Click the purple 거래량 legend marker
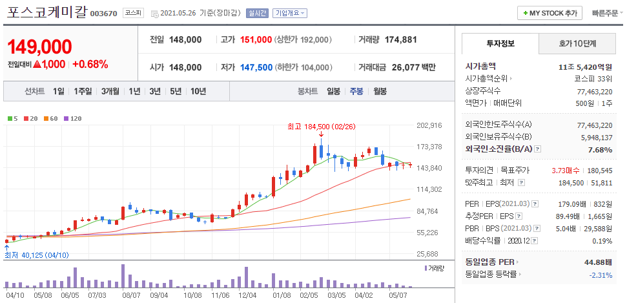 [426, 267]
